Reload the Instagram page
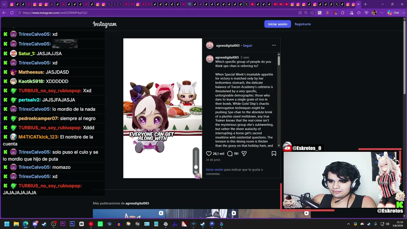 click(12, 13)
